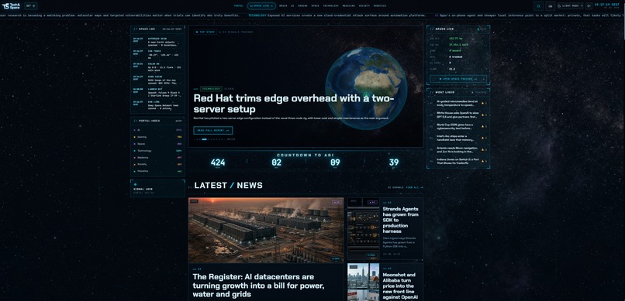Click the settings icon beside Light Mode
This screenshot has height=301, width=625.
click(x=589, y=6)
